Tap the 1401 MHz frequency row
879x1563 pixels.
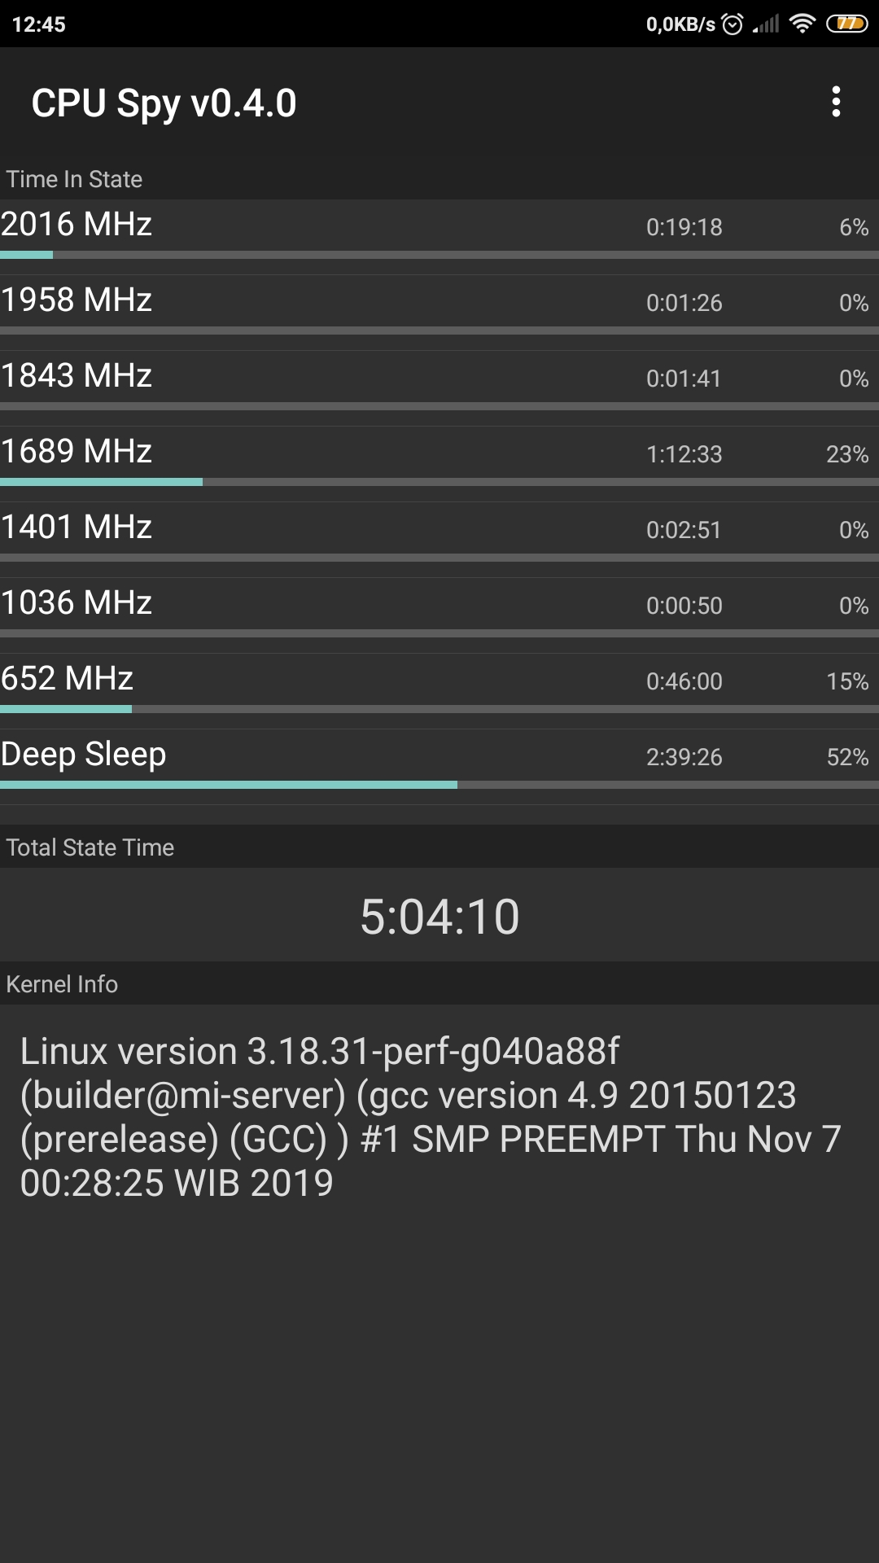tap(439, 528)
